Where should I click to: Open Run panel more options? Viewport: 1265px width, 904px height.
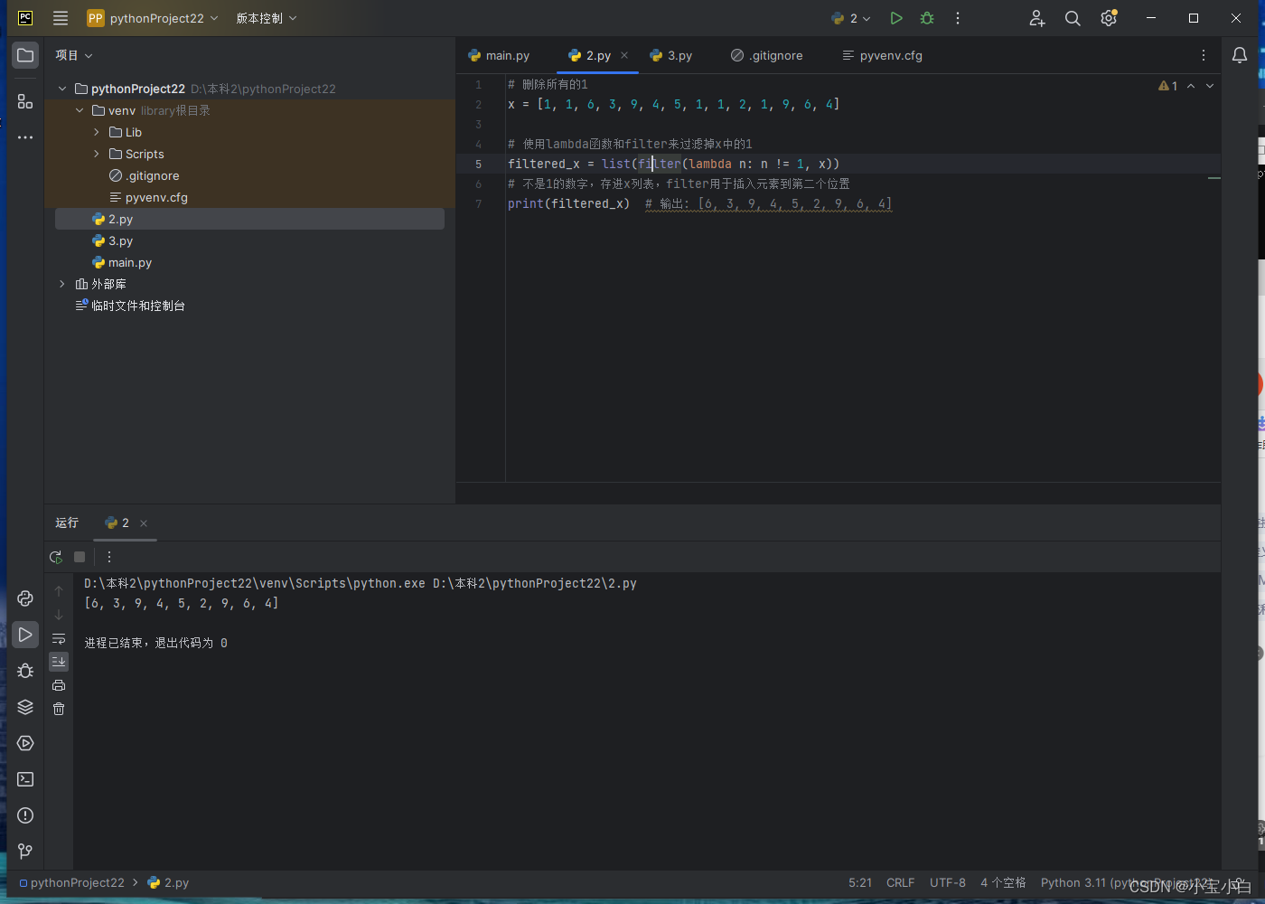coord(109,557)
